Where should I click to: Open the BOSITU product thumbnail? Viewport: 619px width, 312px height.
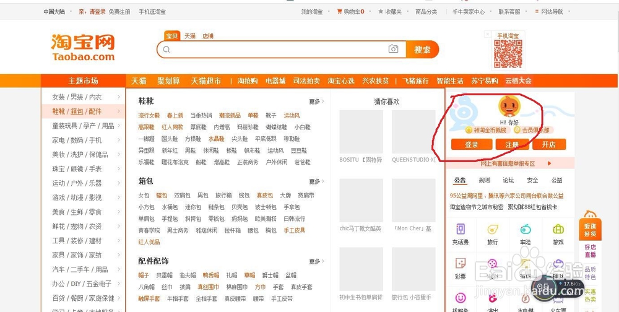point(361,131)
